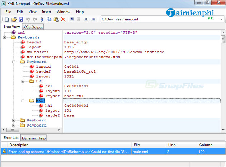226x167 pixels.
Task: Click the Save floppy disk icon
Action: (x=21, y=19)
